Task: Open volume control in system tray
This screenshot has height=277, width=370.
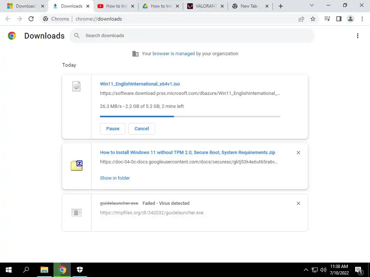Action: pos(323,270)
